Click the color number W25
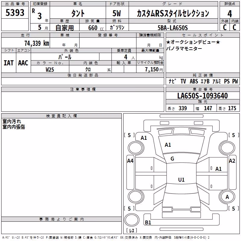This screenshot has height=241, width=241. tap(50, 70)
